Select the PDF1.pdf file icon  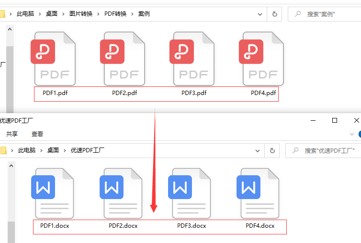pyautogui.click(x=53, y=59)
